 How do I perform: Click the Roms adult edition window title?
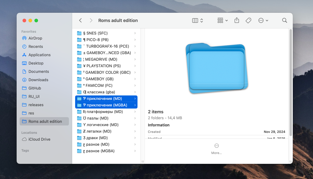coord(118,21)
